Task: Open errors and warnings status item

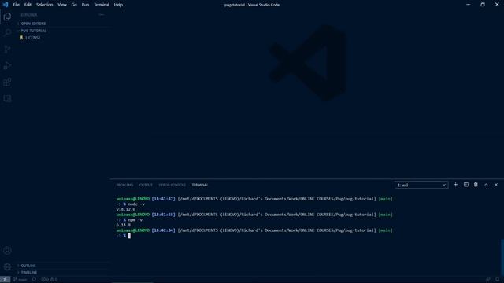Action: click(49, 280)
